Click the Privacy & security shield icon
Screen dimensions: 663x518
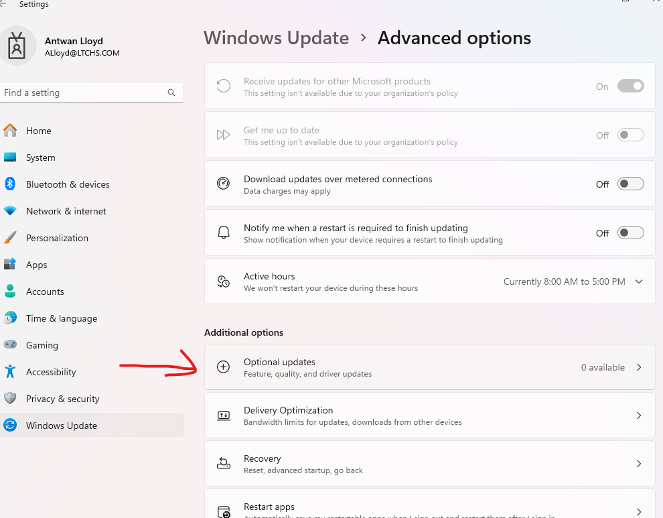tap(10, 399)
